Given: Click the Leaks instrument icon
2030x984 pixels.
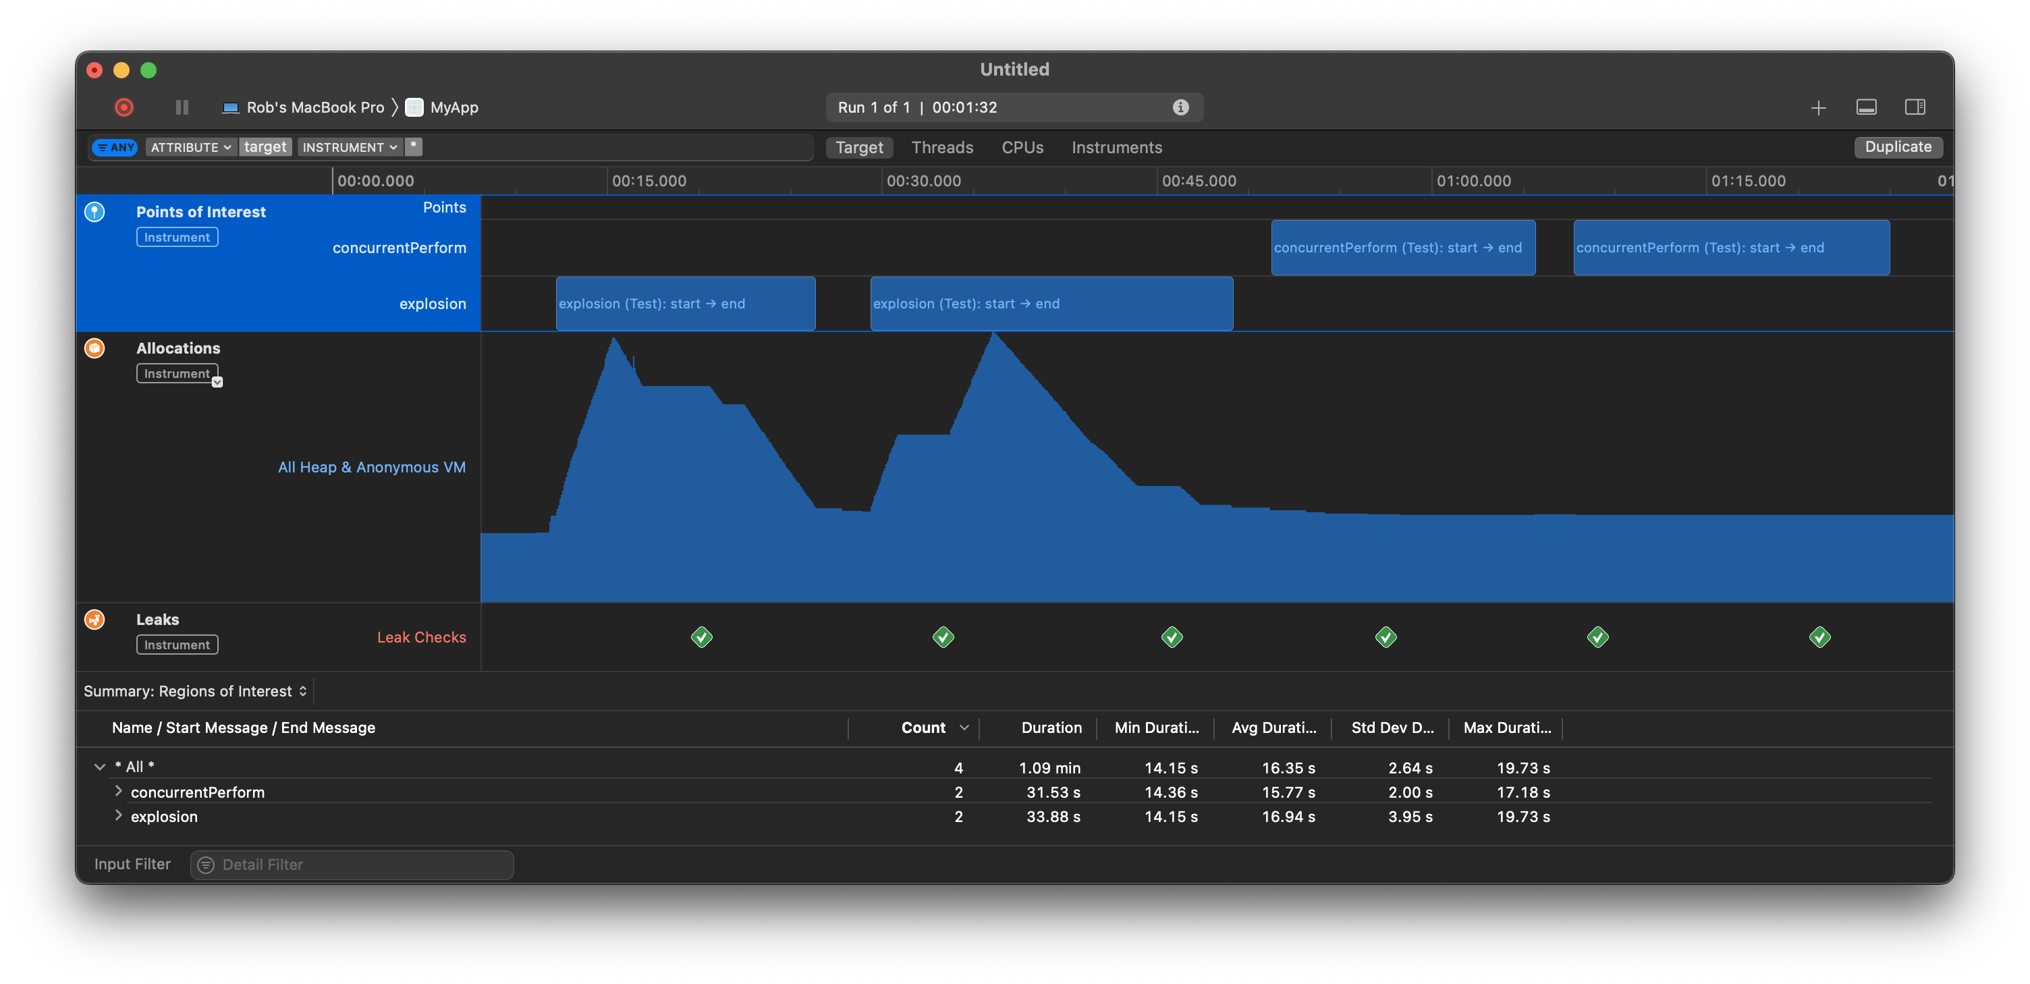Looking at the screenshot, I should tap(94, 620).
